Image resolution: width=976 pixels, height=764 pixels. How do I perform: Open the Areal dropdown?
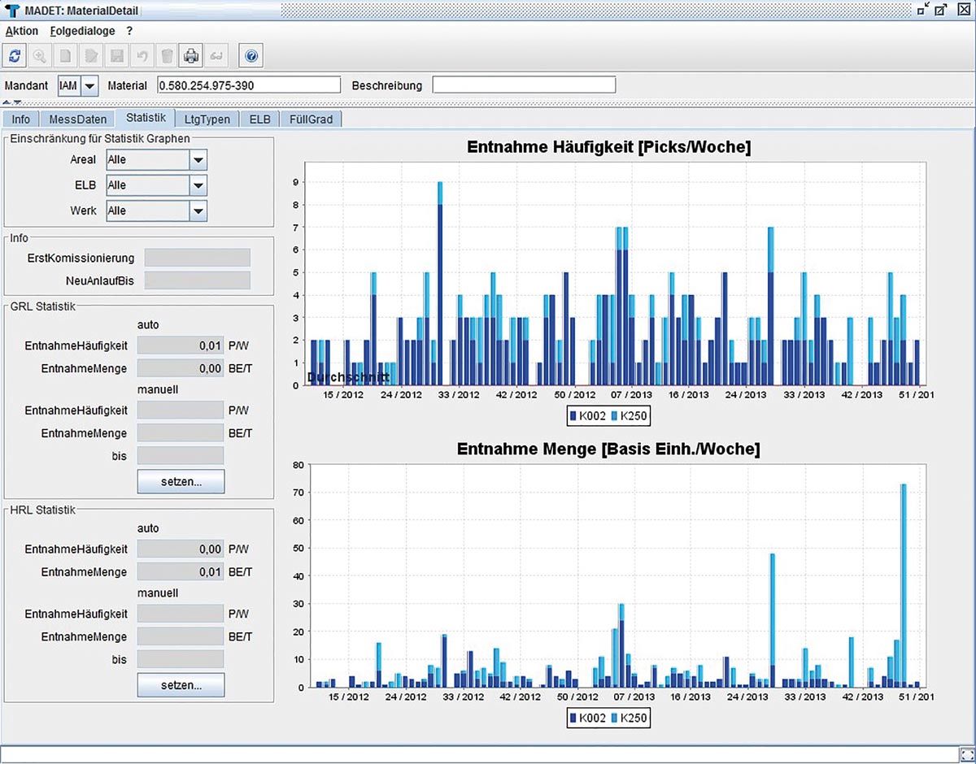(x=198, y=160)
